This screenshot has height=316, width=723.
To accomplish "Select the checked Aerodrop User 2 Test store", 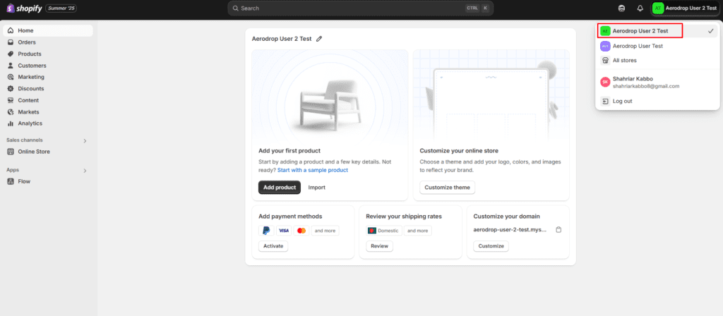I will tap(640, 31).
